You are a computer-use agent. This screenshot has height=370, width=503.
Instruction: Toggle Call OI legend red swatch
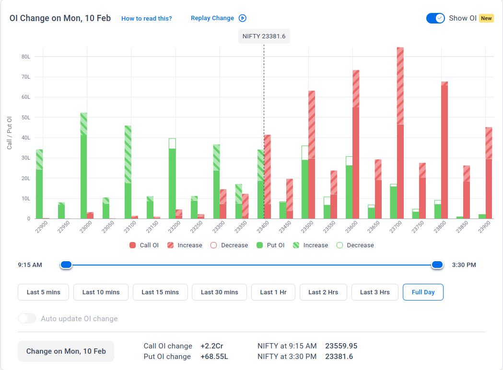[132, 245]
